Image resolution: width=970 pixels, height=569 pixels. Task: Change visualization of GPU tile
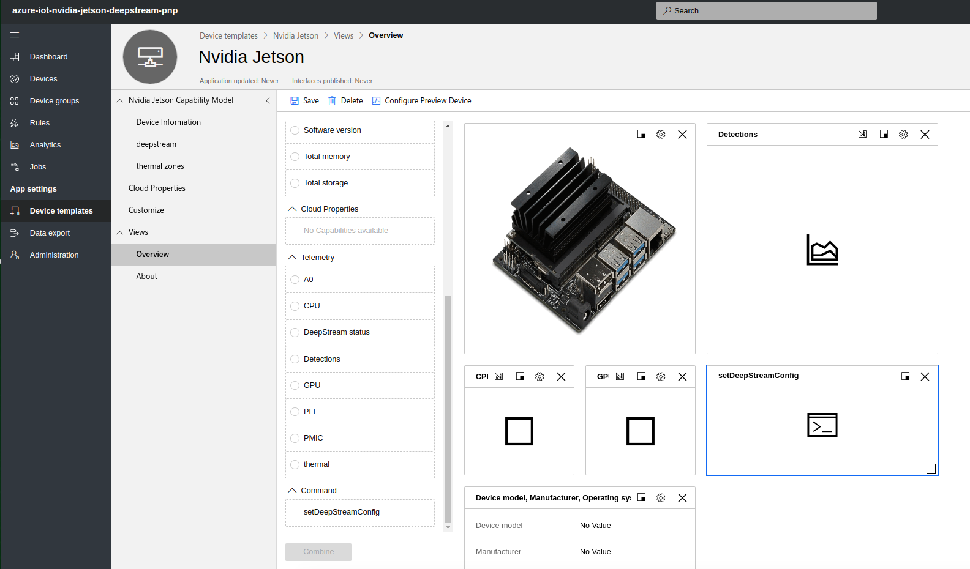pyautogui.click(x=620, y=376)
